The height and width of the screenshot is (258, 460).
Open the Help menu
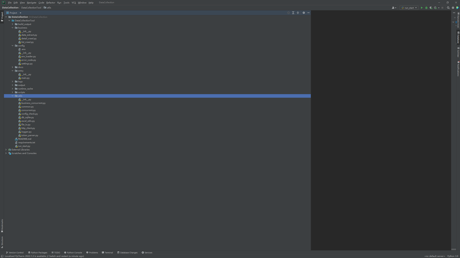point(91,3)
